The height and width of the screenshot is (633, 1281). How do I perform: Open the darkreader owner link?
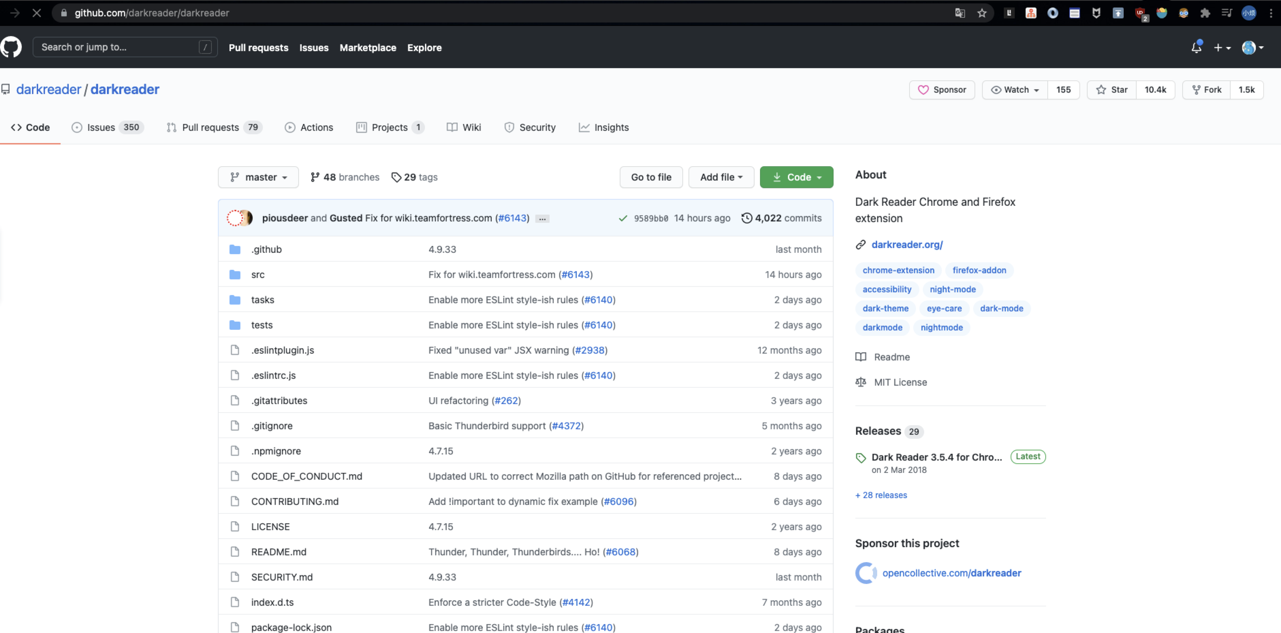pos(48,90)
